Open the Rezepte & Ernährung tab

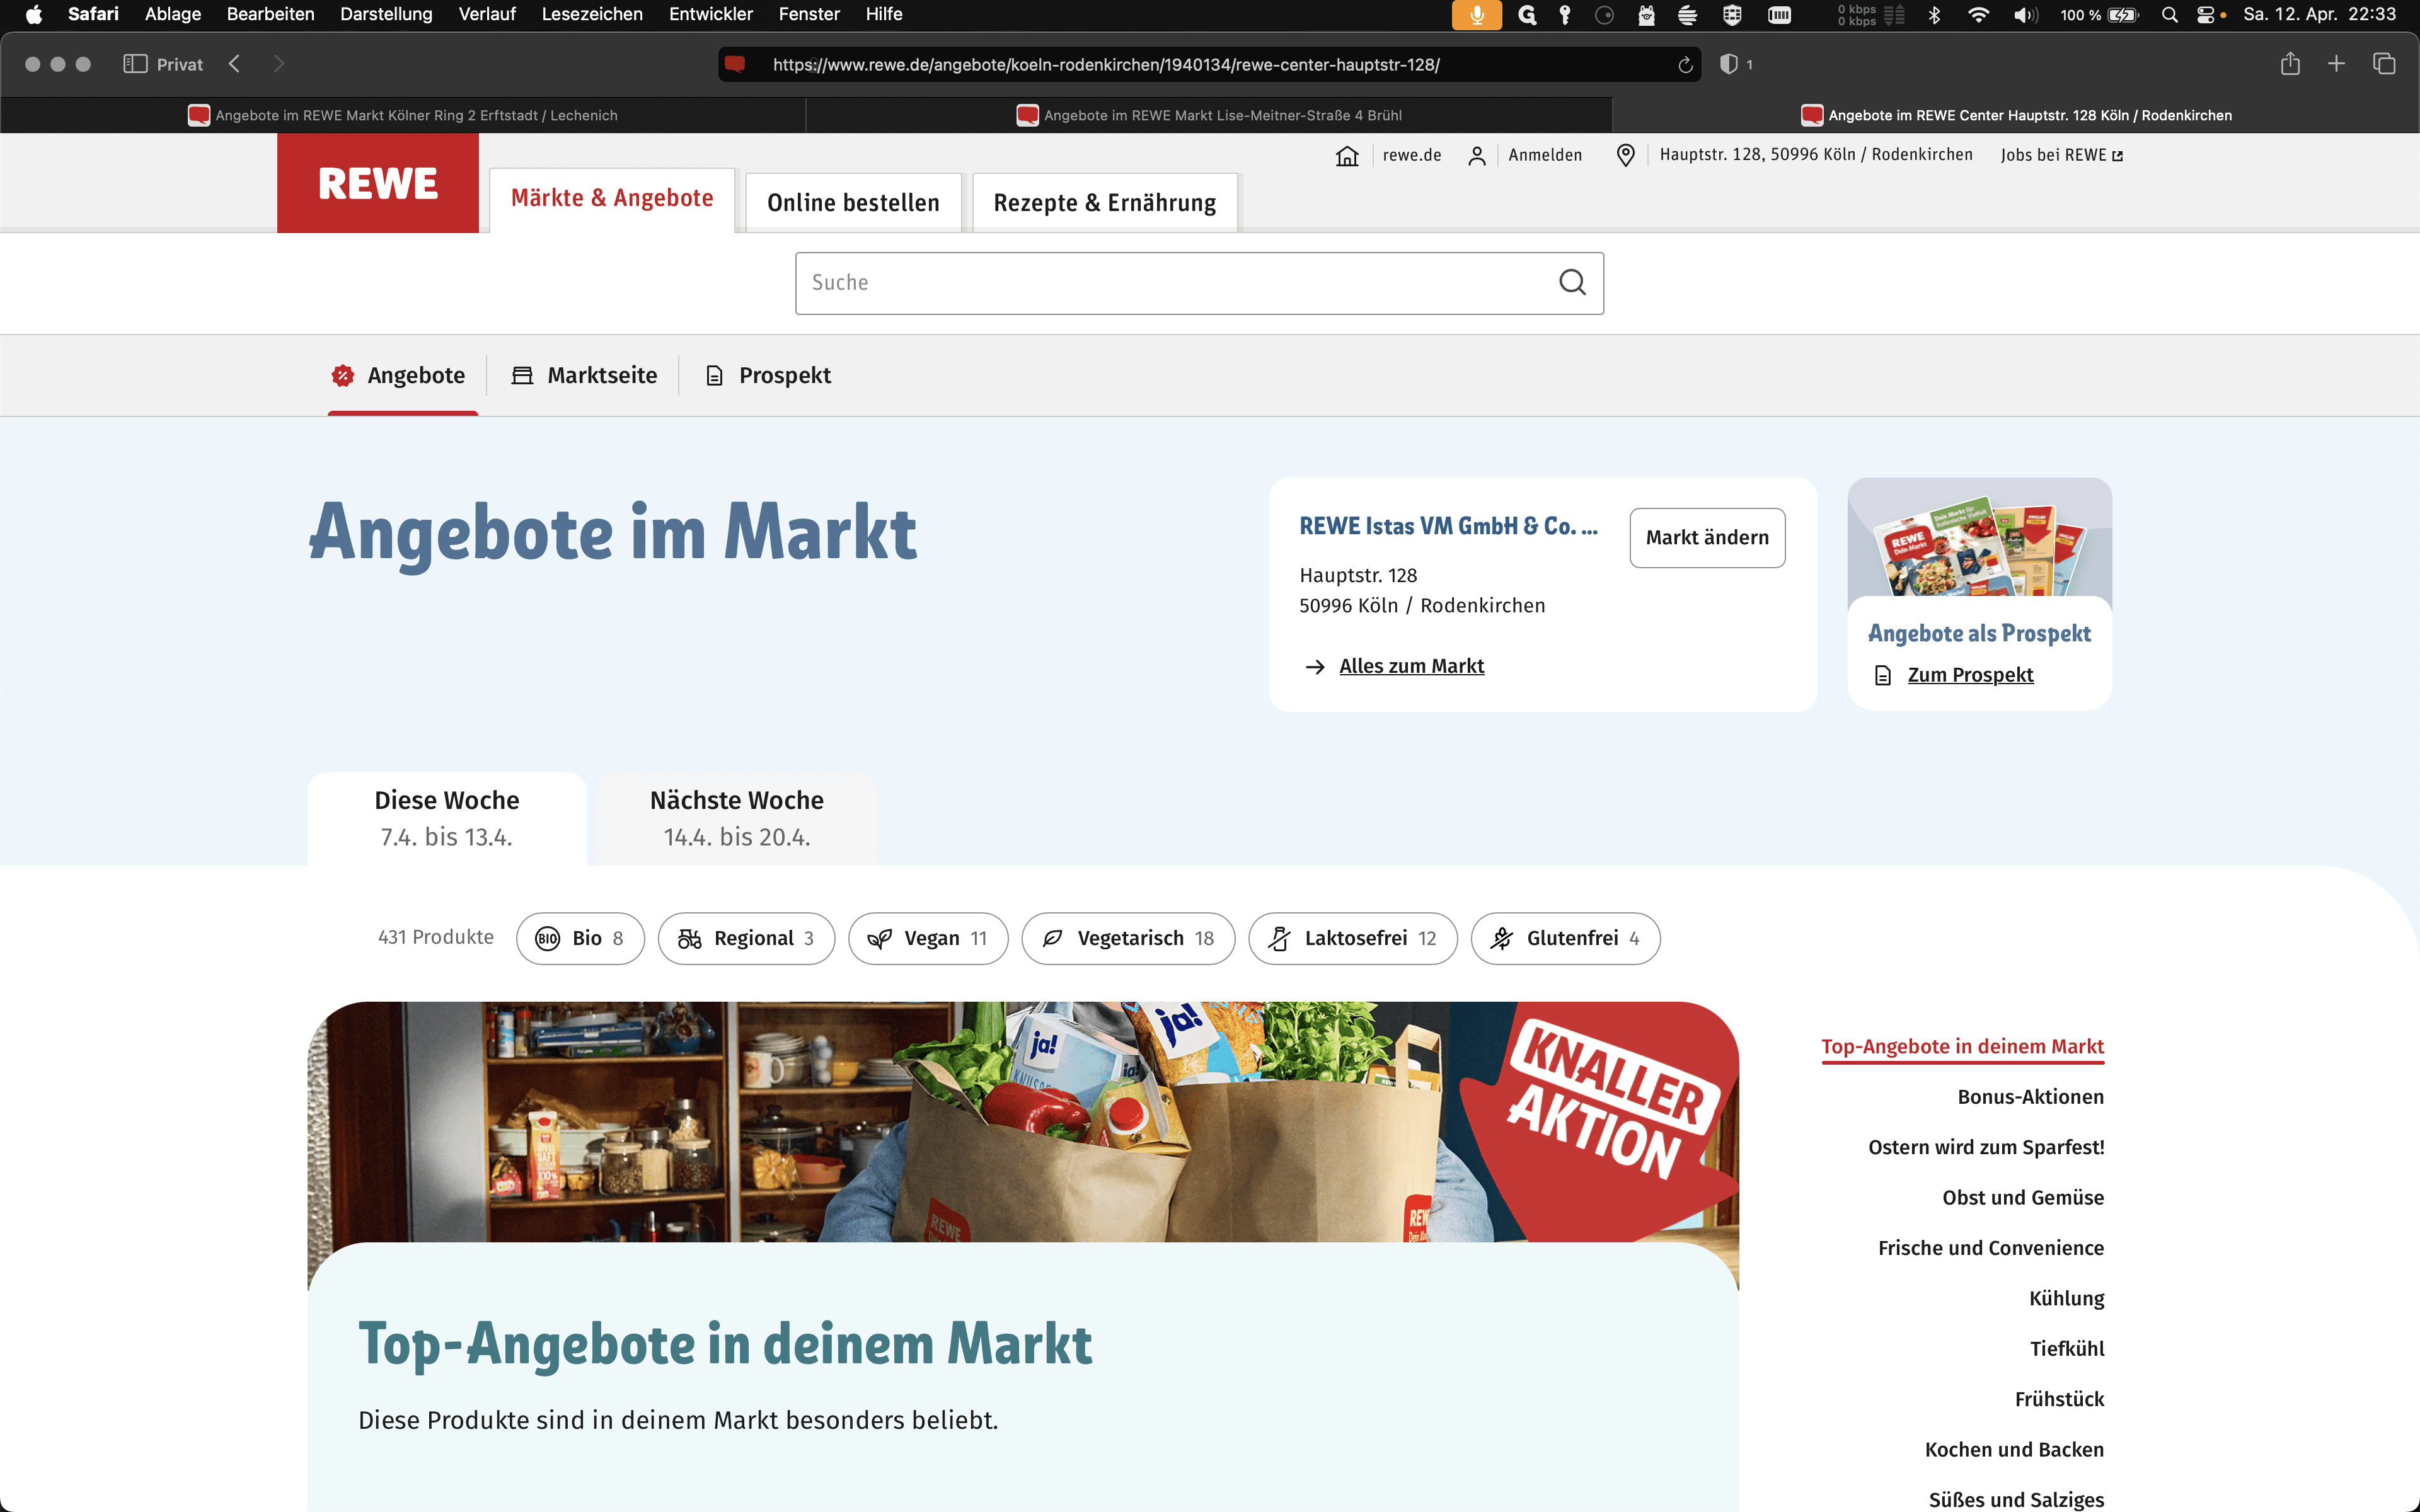(1104, 203)
